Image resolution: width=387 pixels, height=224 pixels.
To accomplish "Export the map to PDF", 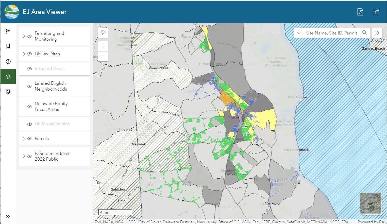I will click(x=360, y=12).
